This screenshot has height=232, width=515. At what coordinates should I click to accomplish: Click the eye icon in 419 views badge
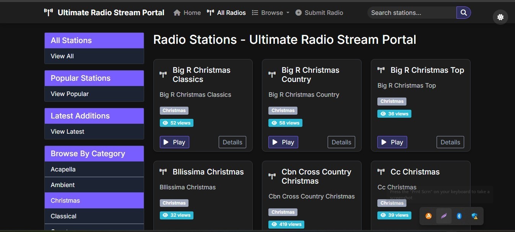[x=275, y=224]
